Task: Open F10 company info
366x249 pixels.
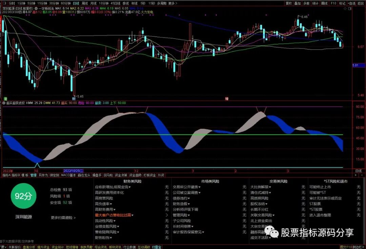Action: 333,3
